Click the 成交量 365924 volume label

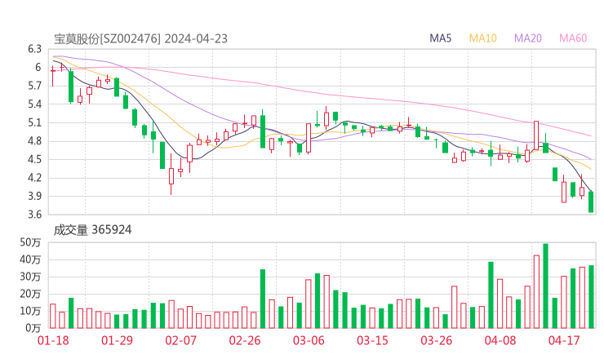tap(92, 230)
